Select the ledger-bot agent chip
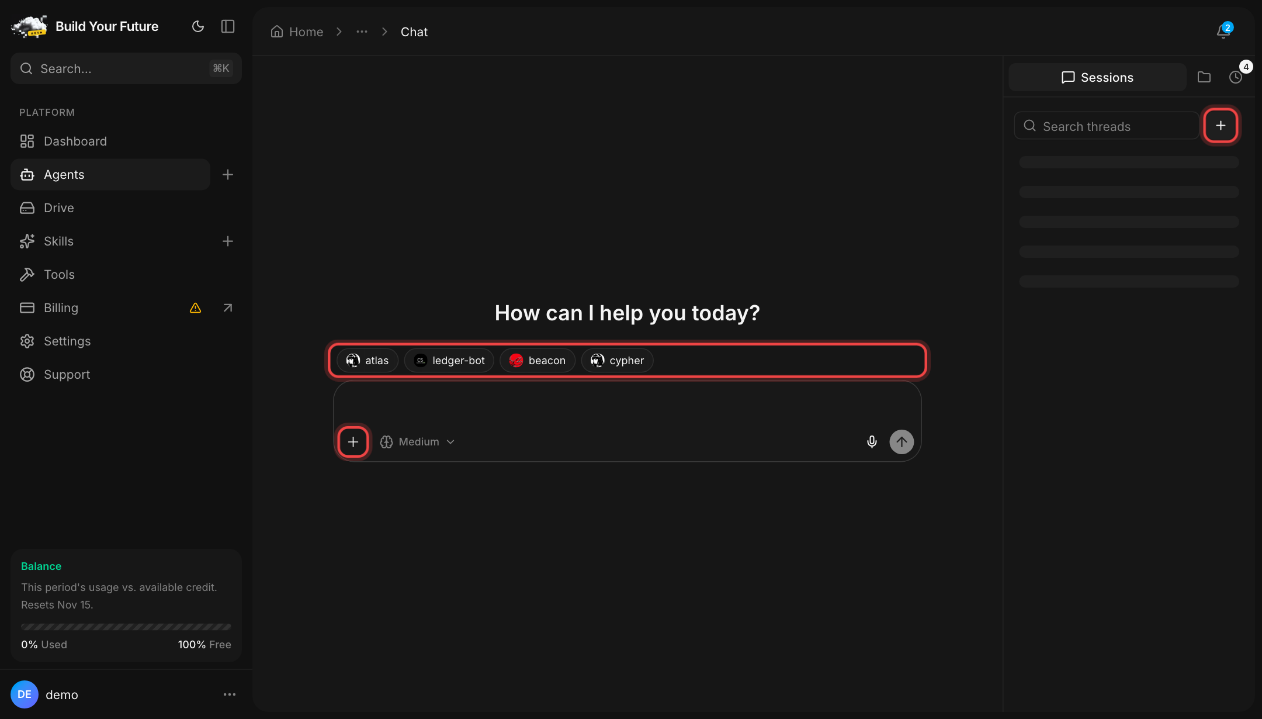 (x=449, y=360)
